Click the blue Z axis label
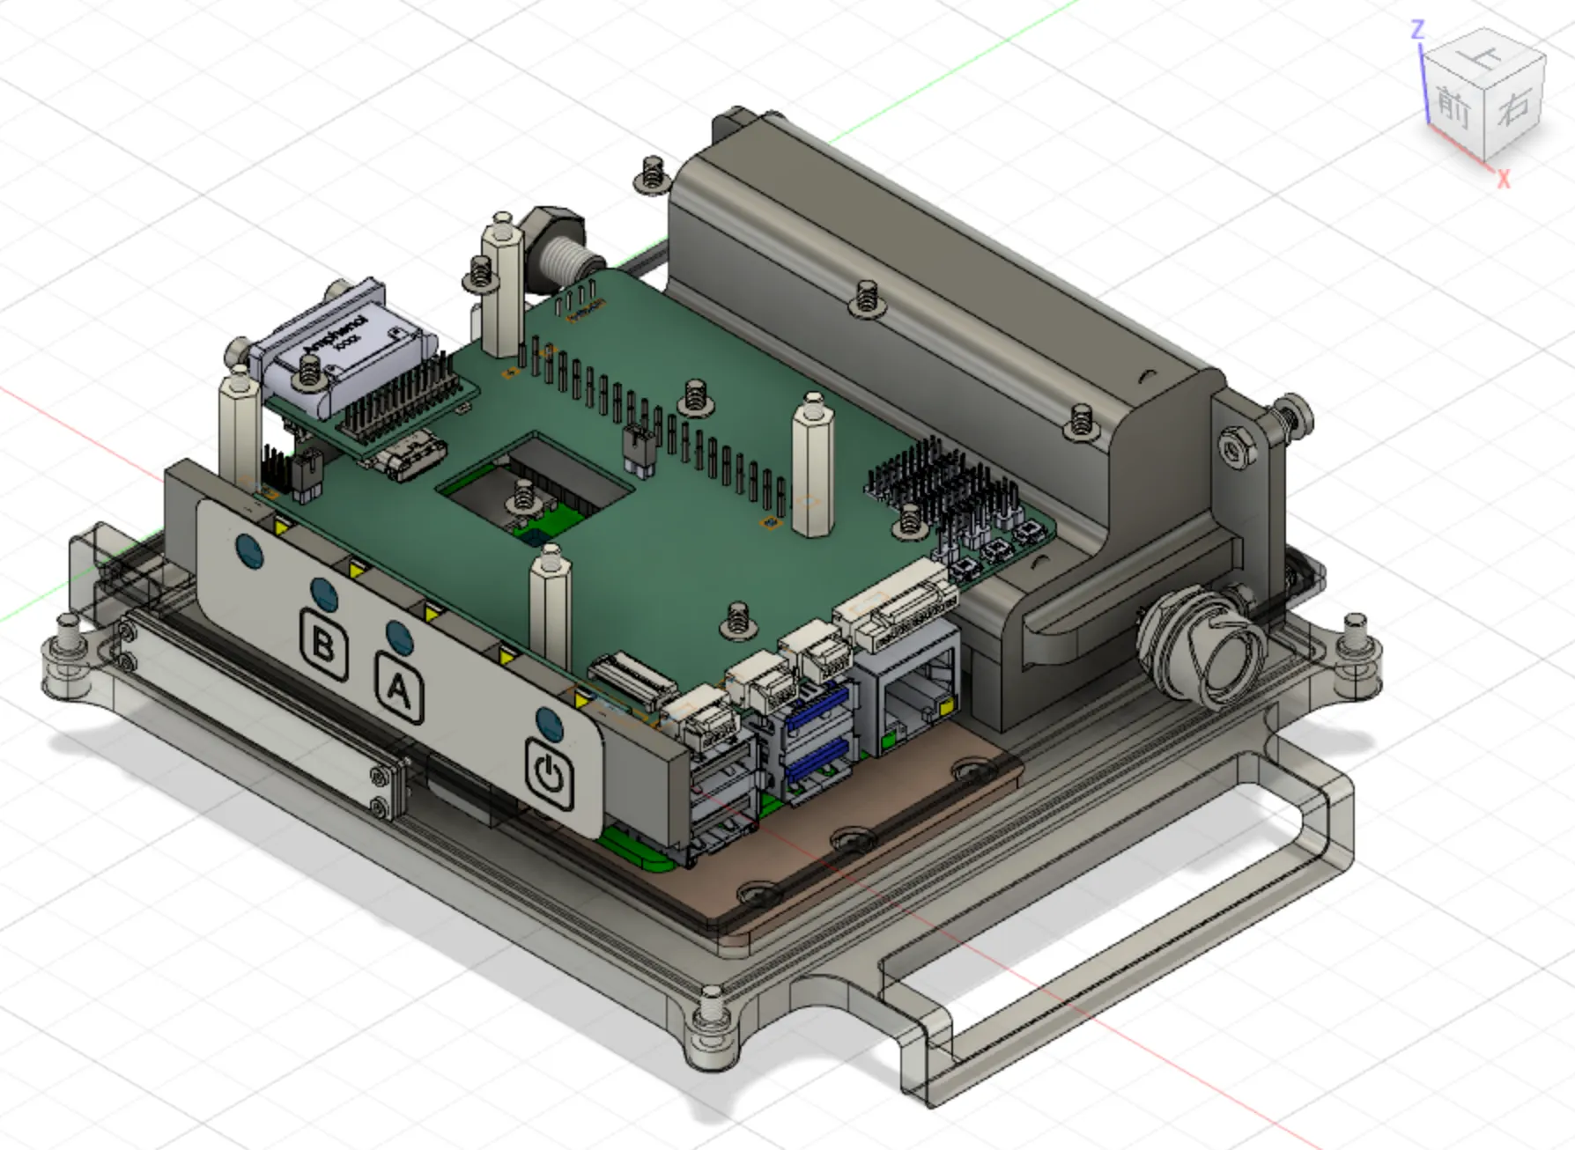 point(1417,30)
